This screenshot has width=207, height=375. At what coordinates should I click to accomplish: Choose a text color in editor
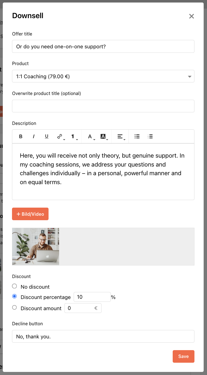[91, 136]
